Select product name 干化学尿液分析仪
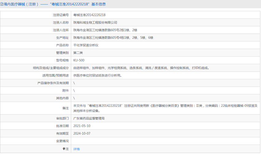 pyautogui.click(x=86, y=45)
